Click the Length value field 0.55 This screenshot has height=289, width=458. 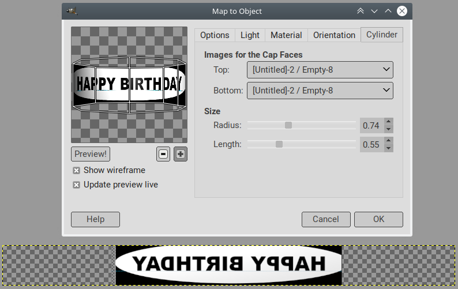click(372, 145)
